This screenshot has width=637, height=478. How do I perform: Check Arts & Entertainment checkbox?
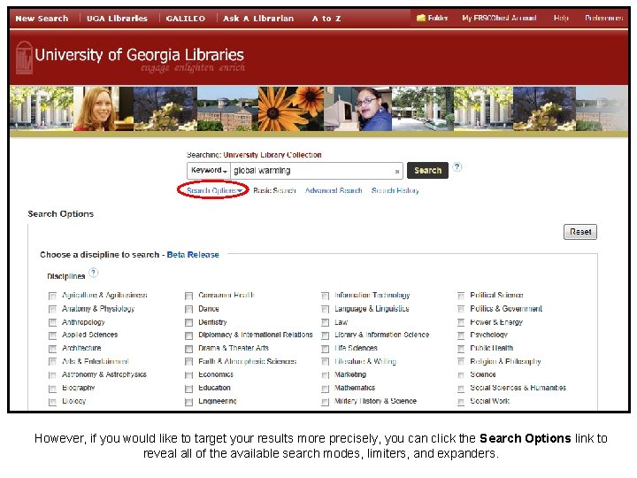(x=52, y=362)
